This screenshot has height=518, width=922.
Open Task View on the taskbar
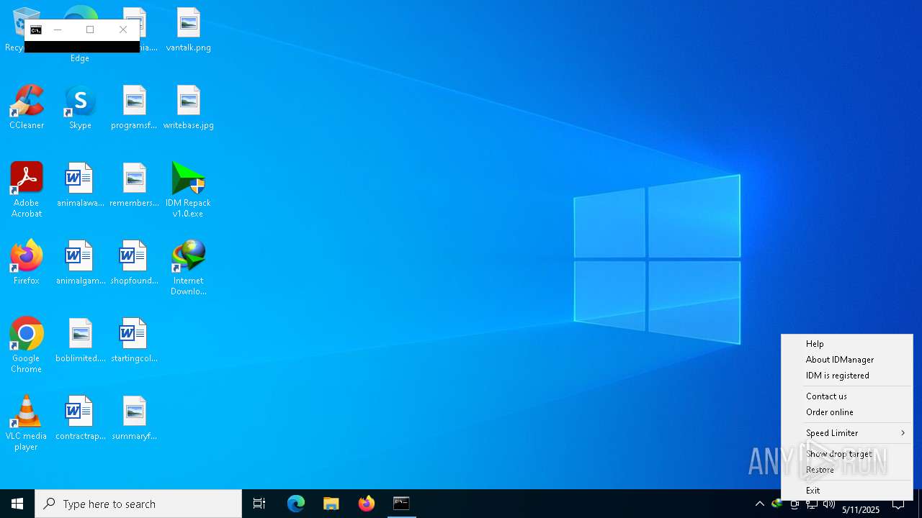[x=259, y=504]
